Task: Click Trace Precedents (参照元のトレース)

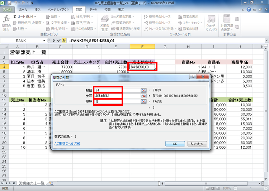Action: [157, 17]
